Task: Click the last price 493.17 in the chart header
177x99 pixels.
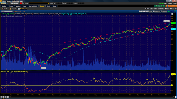Action: [170, 12]
